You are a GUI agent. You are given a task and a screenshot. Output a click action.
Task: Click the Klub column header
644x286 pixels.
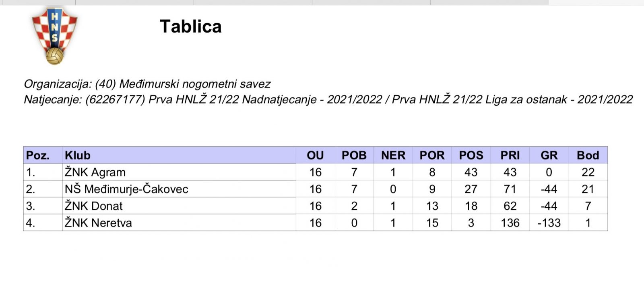[x=78, y=155]
